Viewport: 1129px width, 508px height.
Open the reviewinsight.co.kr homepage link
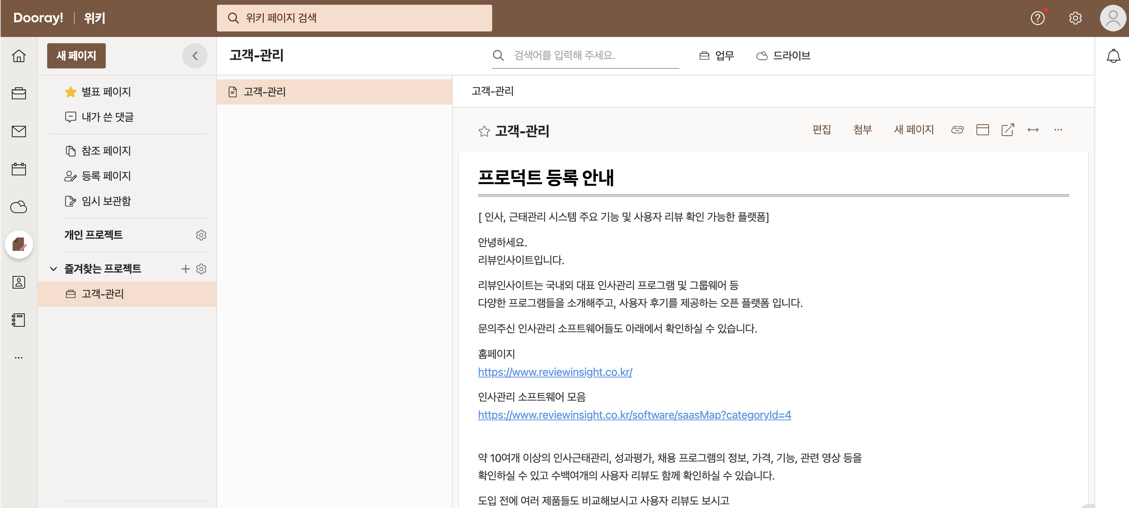(x=554, y=372)
